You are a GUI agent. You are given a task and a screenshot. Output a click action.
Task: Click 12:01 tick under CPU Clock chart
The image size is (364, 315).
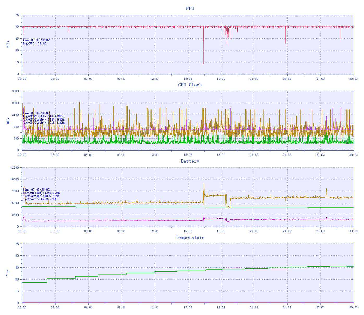click(155, 155)
